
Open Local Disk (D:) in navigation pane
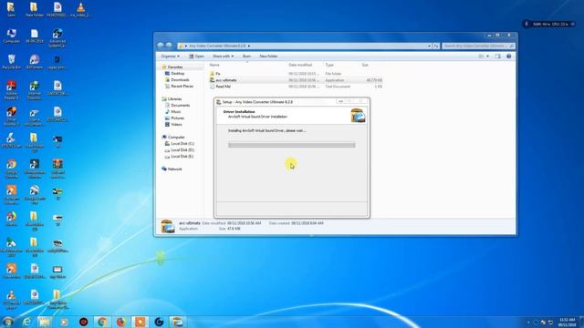click(x=182, y=149)
